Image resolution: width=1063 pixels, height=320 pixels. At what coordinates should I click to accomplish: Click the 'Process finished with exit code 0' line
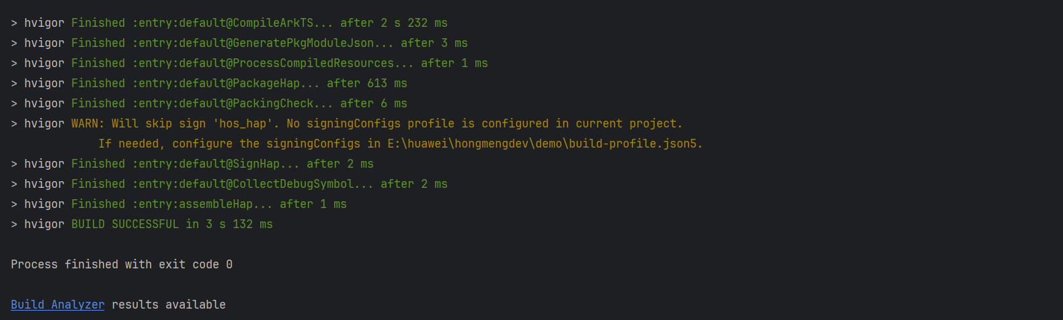[122, 264]
